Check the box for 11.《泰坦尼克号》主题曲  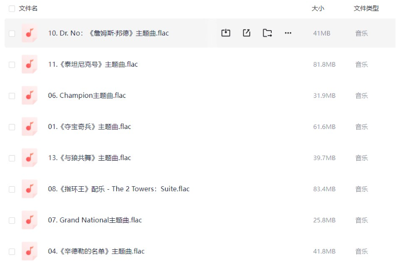[x=12, y=64]
